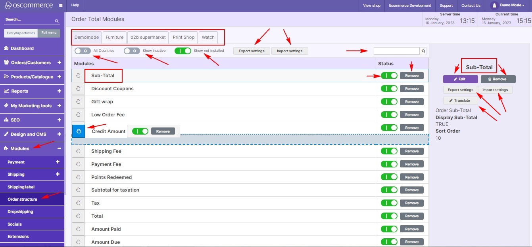Click the drag handle on the Credit Amount row
Viewport: 532px width, 247px height.
coord(78,131)
